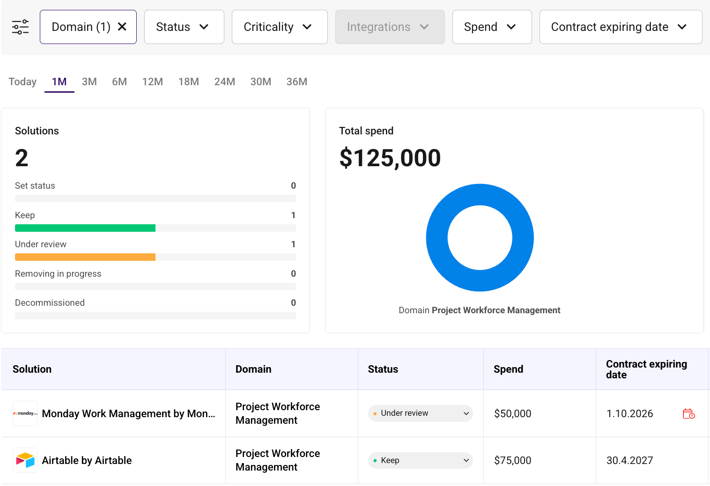Open the disabled Integrations filter dropdown
The image size is (710, 486).
point(390,27)
